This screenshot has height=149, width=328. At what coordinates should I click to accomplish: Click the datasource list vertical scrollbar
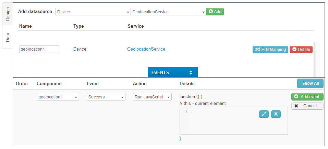(x=316, y=58)
